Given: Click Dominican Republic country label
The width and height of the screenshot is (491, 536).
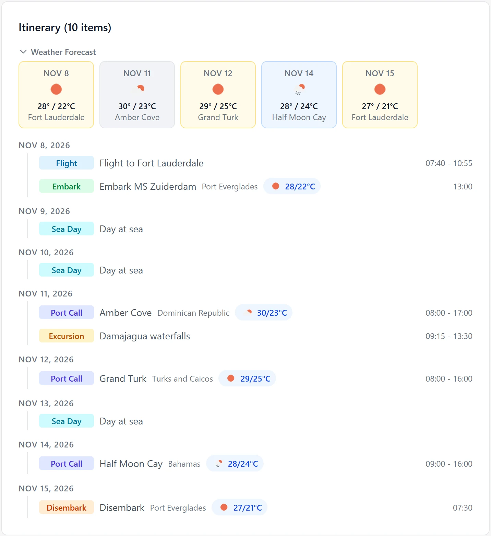Looking at the screenshot, I should point(193,313).
